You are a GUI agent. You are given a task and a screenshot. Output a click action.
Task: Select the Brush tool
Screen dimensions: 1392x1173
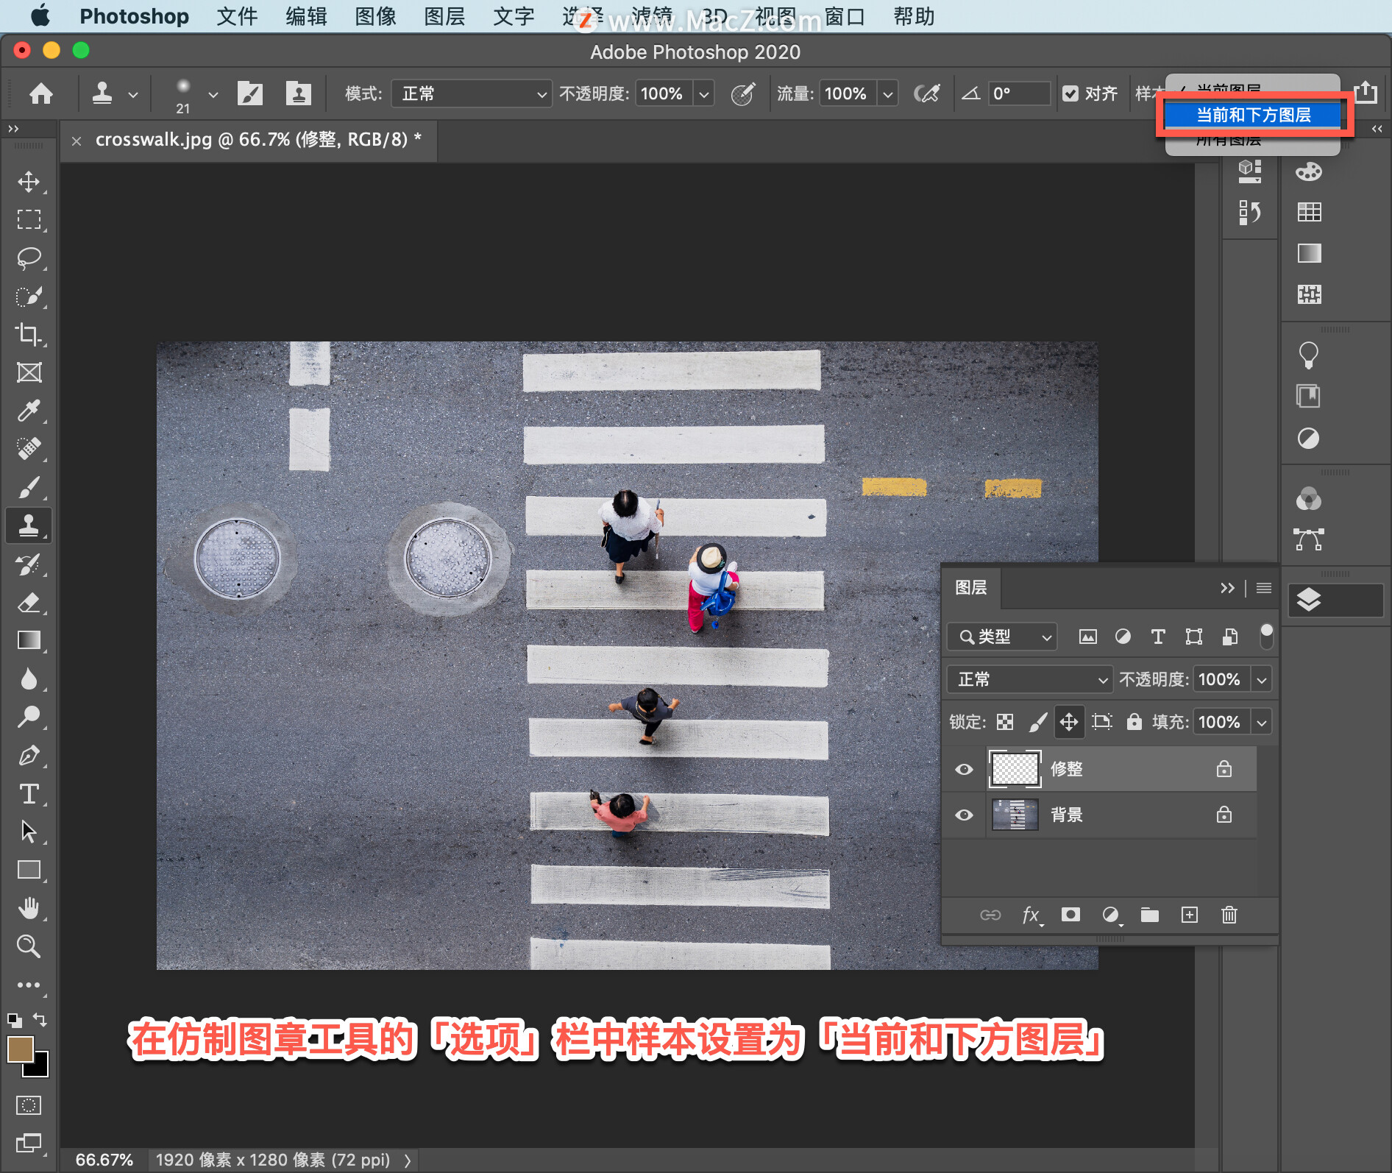[29, 487]
